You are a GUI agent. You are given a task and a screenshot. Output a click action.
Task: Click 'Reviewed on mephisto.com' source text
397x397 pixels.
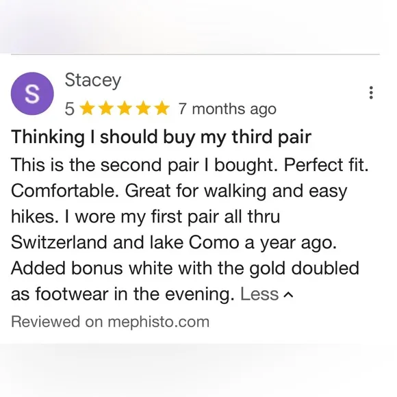tap(110, 322)
